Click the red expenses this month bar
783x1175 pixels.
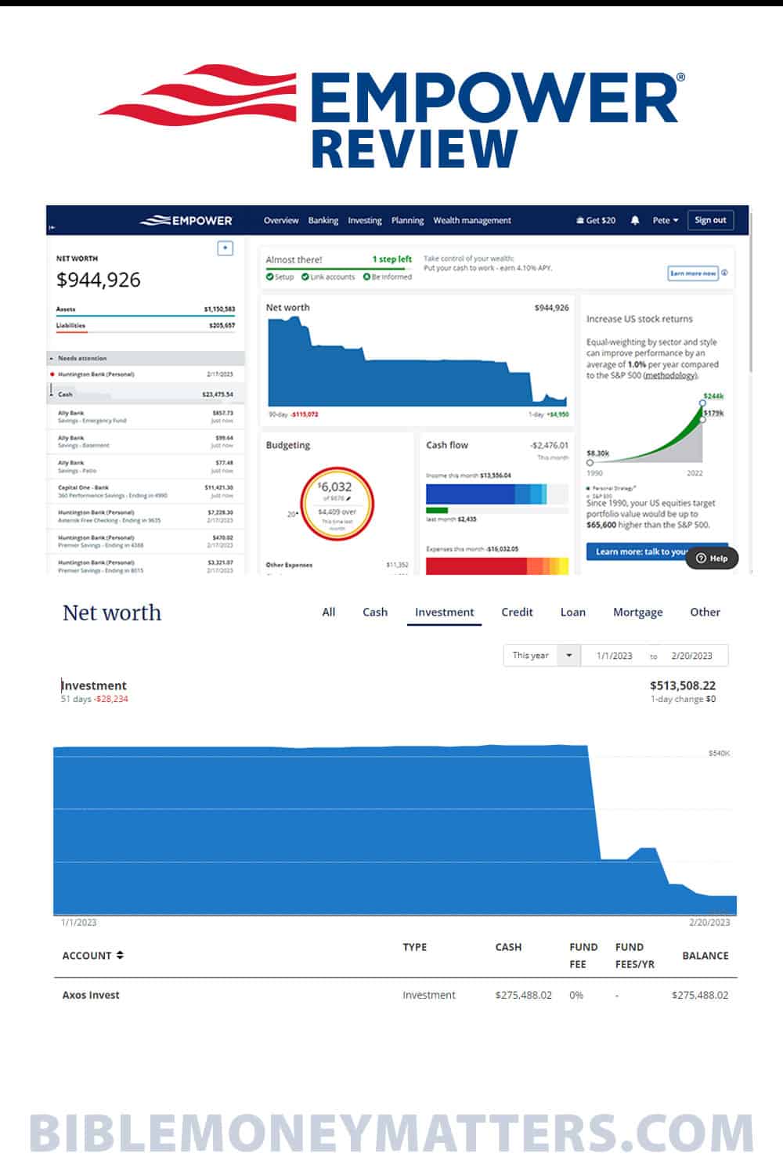497,566
